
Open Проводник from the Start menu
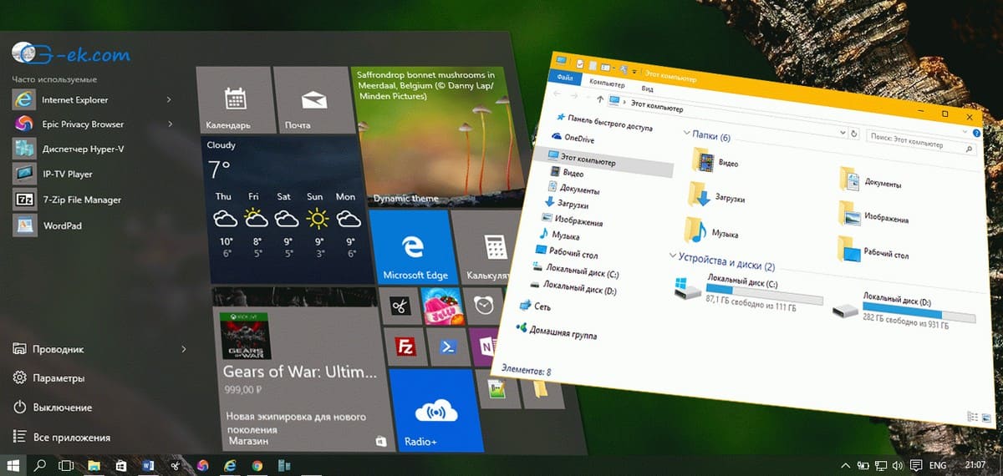pyautogui.click(x=48, y=349)
